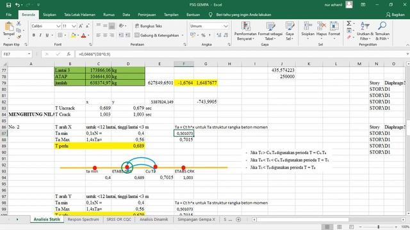Decrease font size icon
Viewport: 410px width, 230px height.
pos(87,26)
